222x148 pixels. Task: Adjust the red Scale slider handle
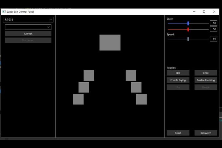coord(188,30)
